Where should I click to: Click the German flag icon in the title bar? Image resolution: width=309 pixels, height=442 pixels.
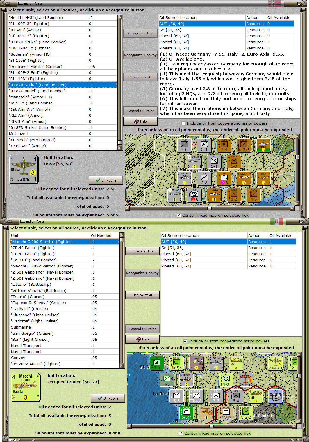tap(275, 3)
